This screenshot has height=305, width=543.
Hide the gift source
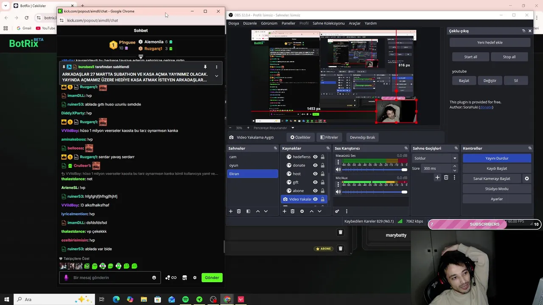[x=315, y=182]
